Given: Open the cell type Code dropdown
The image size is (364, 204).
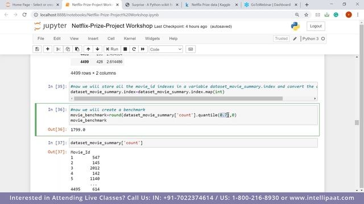Looking at the screenshot, I should pyautogui.click(x=166, y=49).
